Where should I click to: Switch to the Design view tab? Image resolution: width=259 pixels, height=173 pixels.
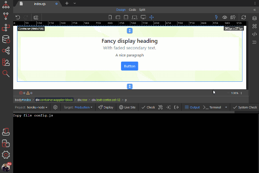point(121,10)
